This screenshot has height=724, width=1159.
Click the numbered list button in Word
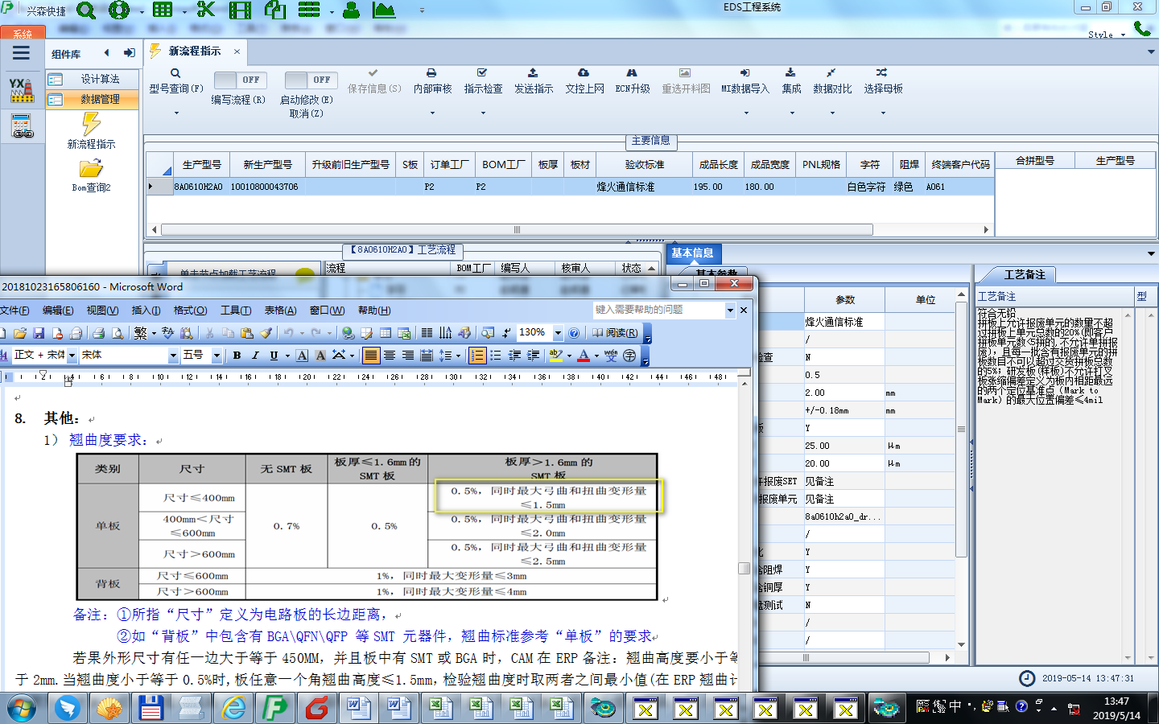[477, 355]
